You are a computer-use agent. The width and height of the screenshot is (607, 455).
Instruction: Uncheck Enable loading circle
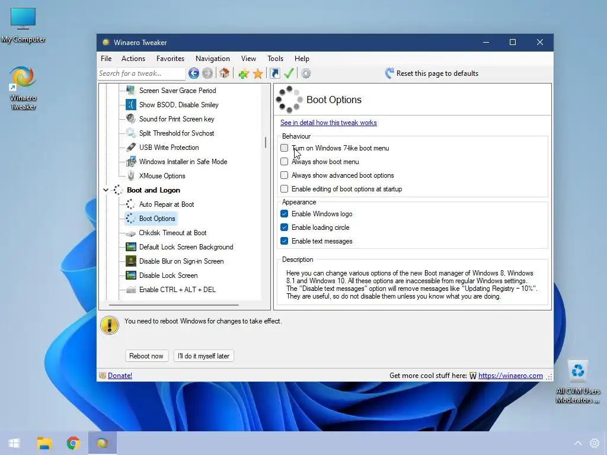(284, 227)
